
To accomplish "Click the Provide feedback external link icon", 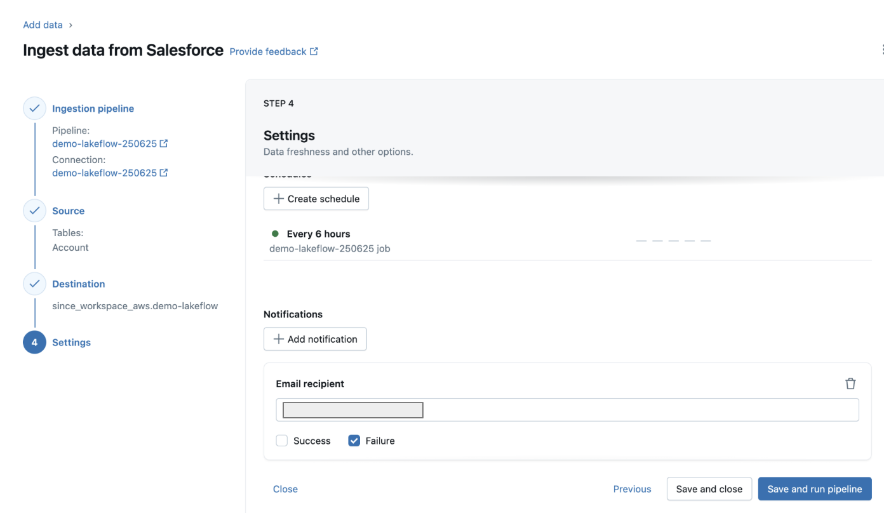I will click(x=313, y=51).
